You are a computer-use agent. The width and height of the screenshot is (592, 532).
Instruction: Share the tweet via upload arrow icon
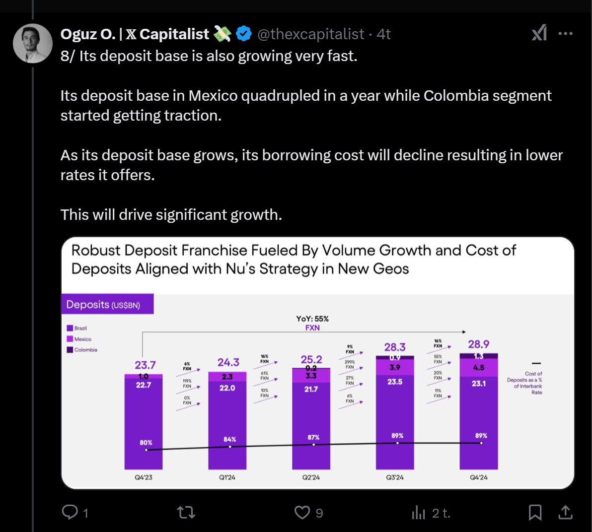pos(565,512)
